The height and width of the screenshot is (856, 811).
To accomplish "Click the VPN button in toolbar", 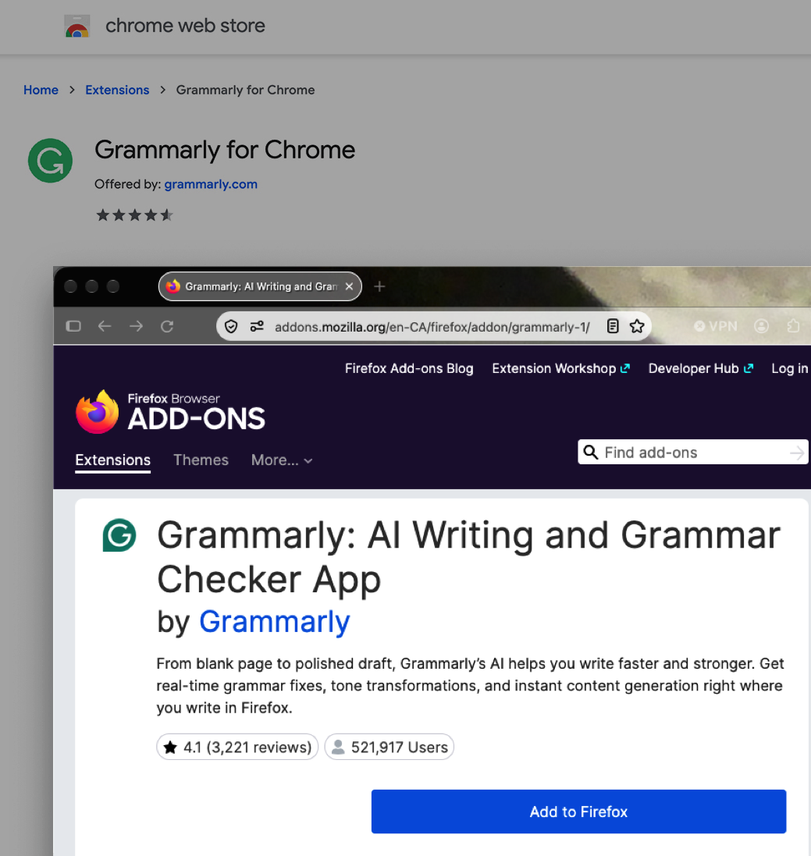I will click(x=716, y=326).
